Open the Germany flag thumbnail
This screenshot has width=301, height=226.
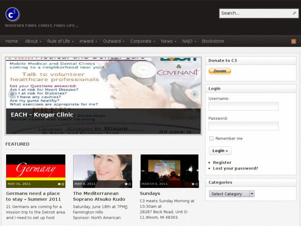[x=36, y=171]
